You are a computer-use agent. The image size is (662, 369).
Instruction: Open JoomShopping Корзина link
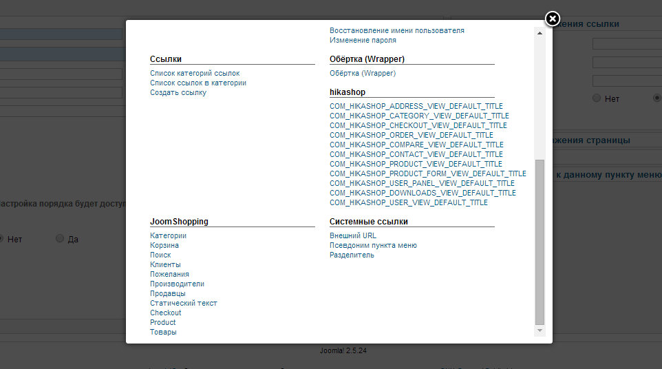point(164,245)
